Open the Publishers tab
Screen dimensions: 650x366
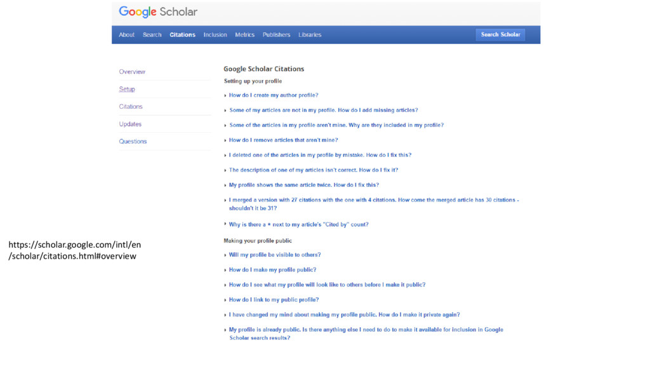tap(276, 35)
